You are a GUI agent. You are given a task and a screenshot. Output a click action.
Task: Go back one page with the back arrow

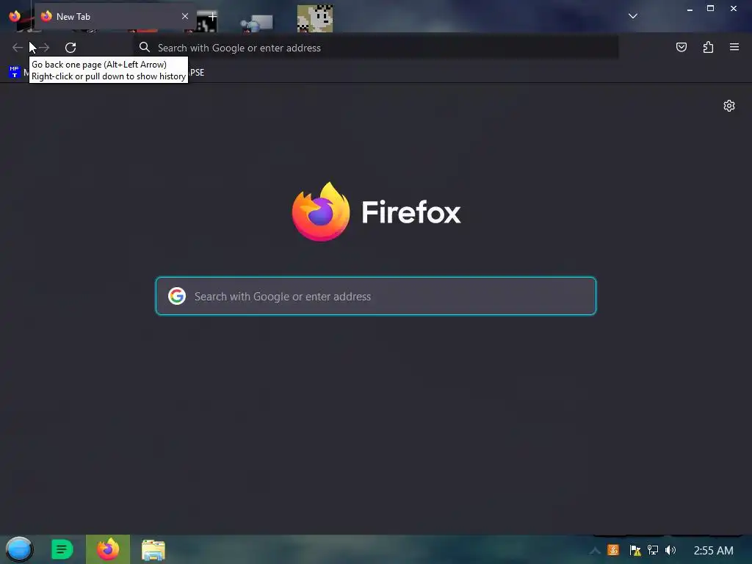click(18, 48)
